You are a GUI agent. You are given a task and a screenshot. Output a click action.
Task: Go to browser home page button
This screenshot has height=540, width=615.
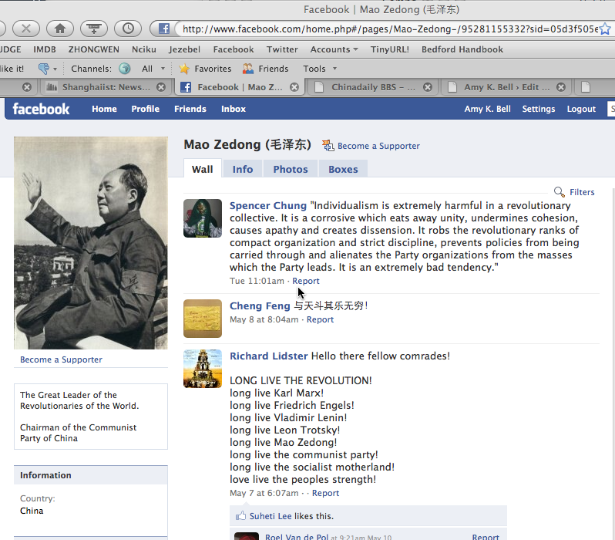(60, 29)
